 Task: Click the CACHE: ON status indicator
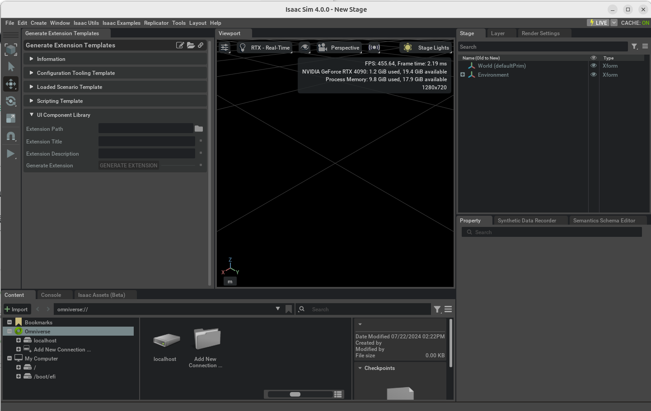coord(635,23)
